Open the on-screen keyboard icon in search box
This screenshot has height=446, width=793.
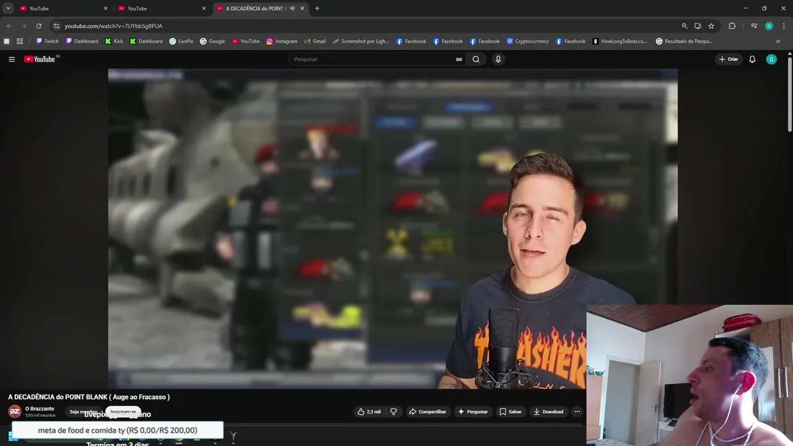tap(459, 59)
